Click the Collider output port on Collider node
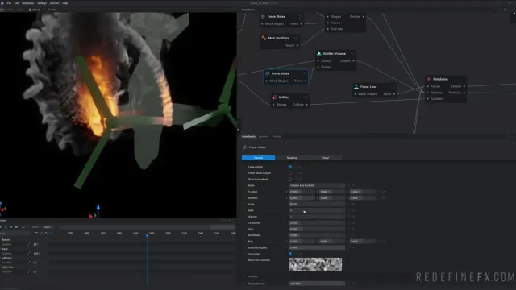 (x=306, y=105)
